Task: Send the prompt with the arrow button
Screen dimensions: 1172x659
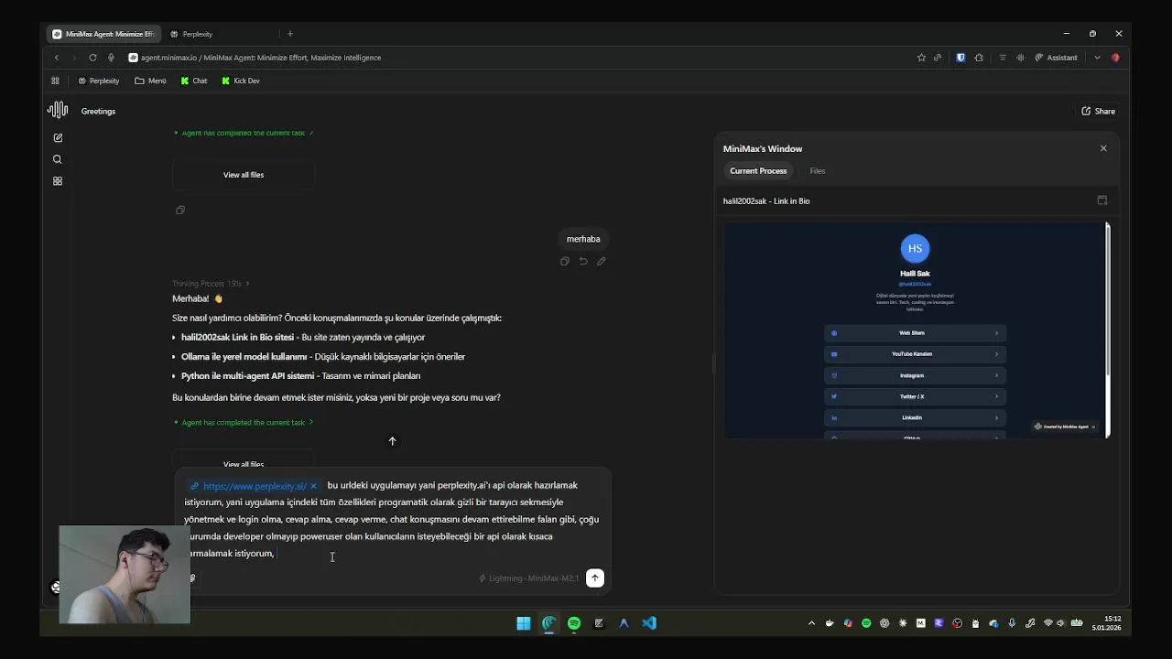Action: click(x=595, y=578)
